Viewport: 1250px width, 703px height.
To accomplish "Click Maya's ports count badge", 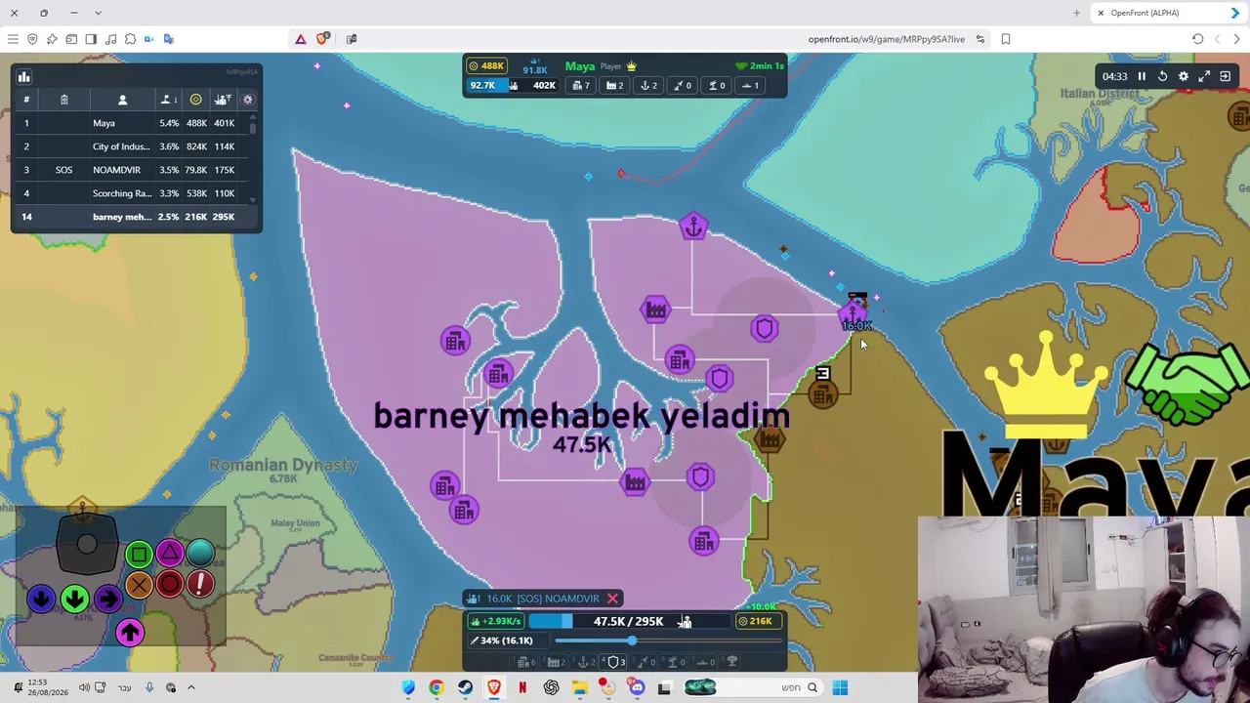I will [x=648, y=86].
